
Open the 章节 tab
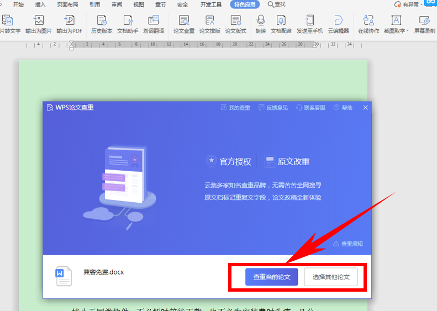(161, 4)
